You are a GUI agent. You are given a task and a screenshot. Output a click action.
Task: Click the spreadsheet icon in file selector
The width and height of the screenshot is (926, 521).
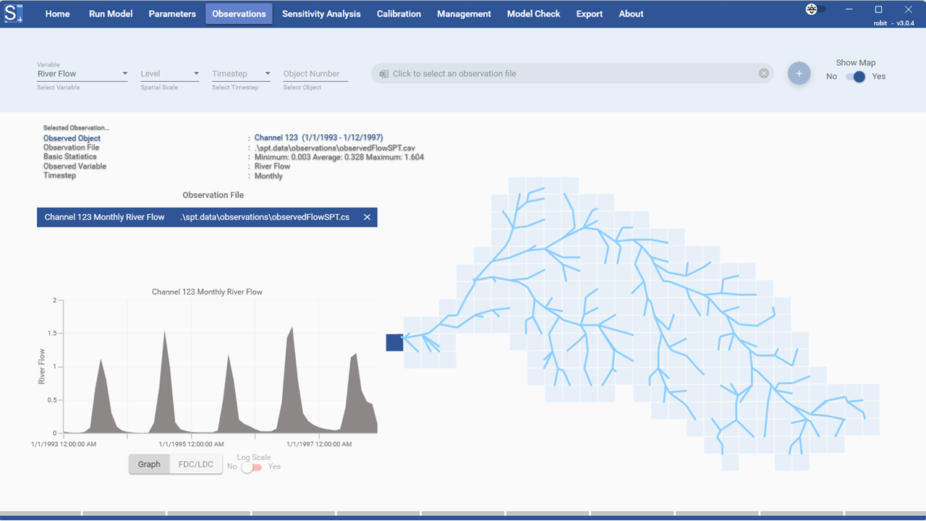pyautogui.click(x=383, y=74)
